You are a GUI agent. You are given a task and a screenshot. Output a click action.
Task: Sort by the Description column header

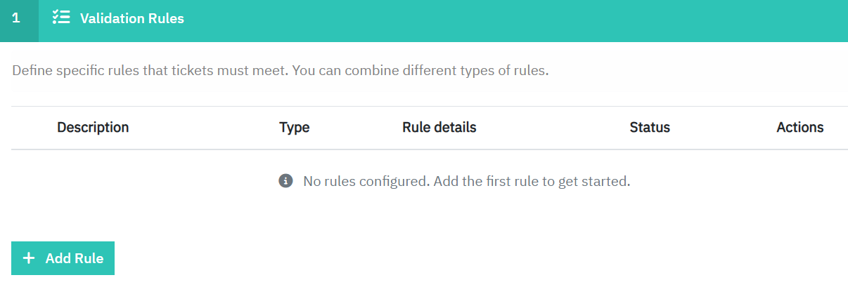93,128
